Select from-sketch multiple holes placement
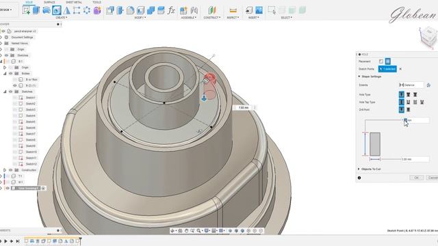Screen dimensions: 438x246 (388, 61)
